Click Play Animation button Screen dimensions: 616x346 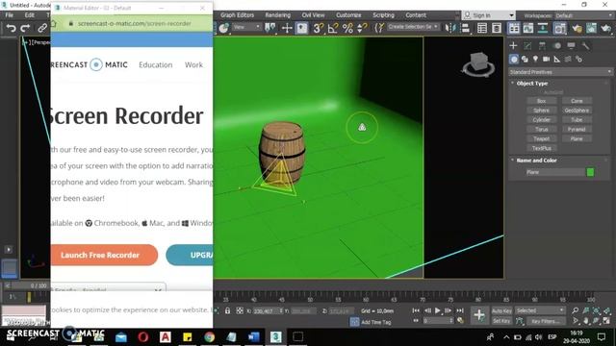(438, 310)
